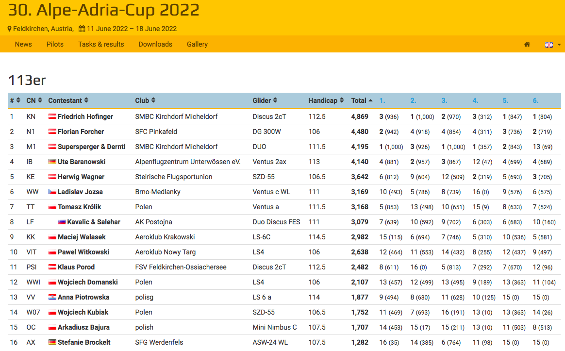Sort by Contestant column arrows
The image size is (565, 351).
tap(86, 100)
